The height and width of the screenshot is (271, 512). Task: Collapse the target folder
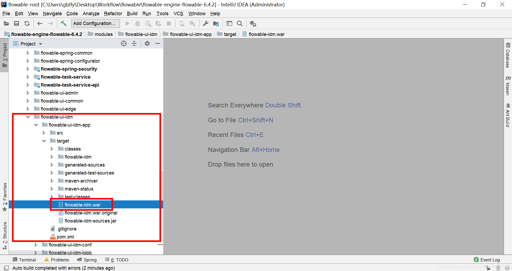tap(44, 141)
